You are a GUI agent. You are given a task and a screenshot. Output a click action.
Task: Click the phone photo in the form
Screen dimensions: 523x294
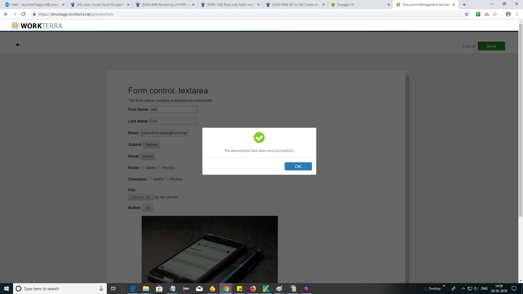pos(209,249)
